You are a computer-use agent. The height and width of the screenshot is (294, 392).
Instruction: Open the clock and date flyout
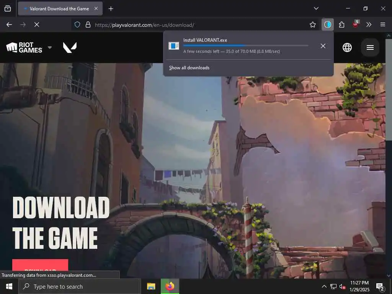[x=359, y=286]
